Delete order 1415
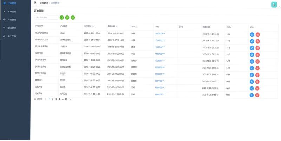Image resolution: width=281 pixels, height=141 pixels. pyautogui.click(x=257, y=68)
